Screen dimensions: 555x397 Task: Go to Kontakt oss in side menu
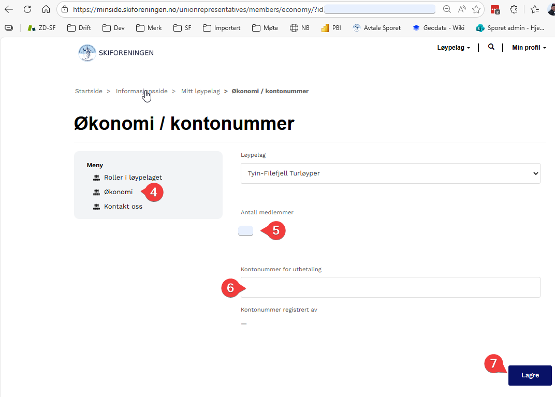[123, 207]
